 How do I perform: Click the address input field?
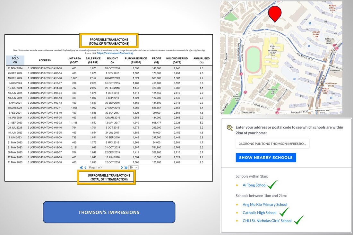272,144
